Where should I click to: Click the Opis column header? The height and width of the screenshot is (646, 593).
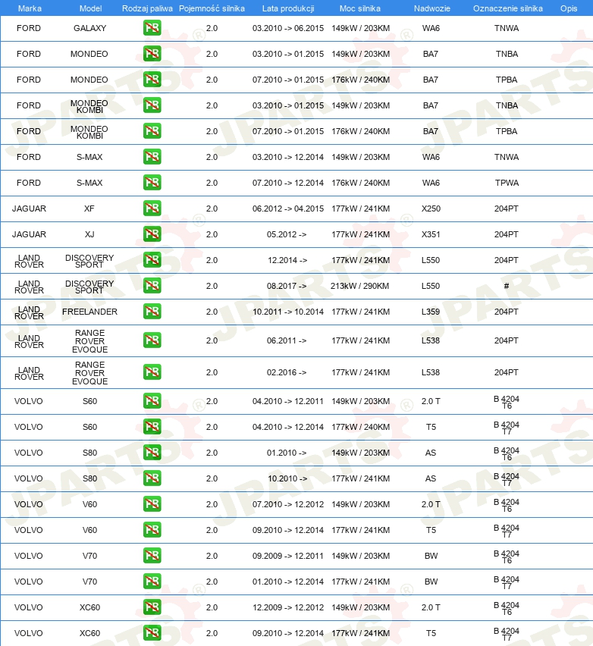[x=569, y=8]
